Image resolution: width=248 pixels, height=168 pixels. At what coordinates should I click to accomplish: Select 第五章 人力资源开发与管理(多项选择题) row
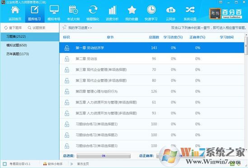(152, 113)
